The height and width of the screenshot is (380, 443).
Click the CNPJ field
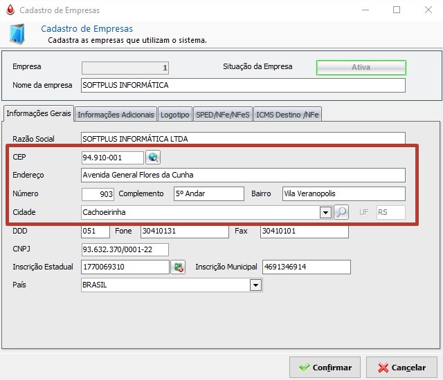point(125,249)
